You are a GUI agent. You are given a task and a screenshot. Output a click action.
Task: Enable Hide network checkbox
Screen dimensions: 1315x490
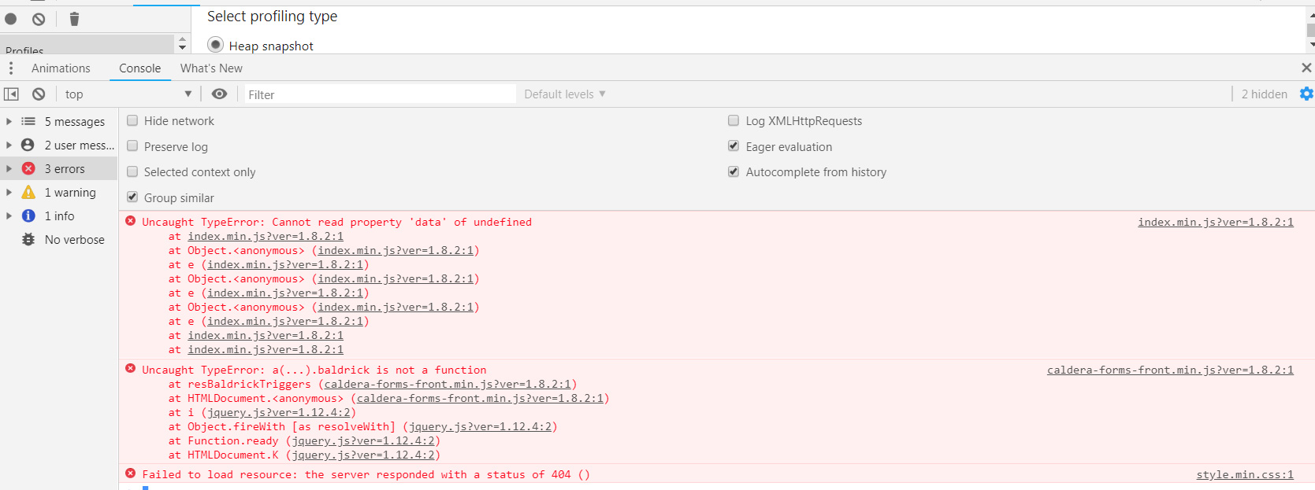[132, 120]
